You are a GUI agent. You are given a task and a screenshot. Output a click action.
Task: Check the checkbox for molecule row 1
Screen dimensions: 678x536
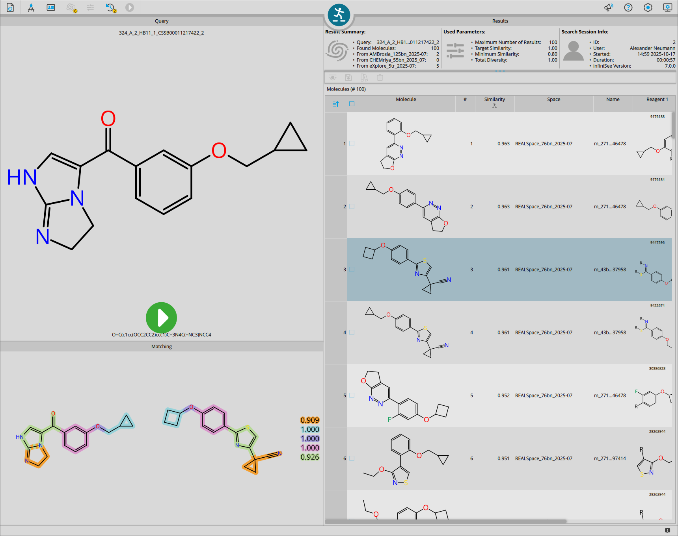click(352, 144)
